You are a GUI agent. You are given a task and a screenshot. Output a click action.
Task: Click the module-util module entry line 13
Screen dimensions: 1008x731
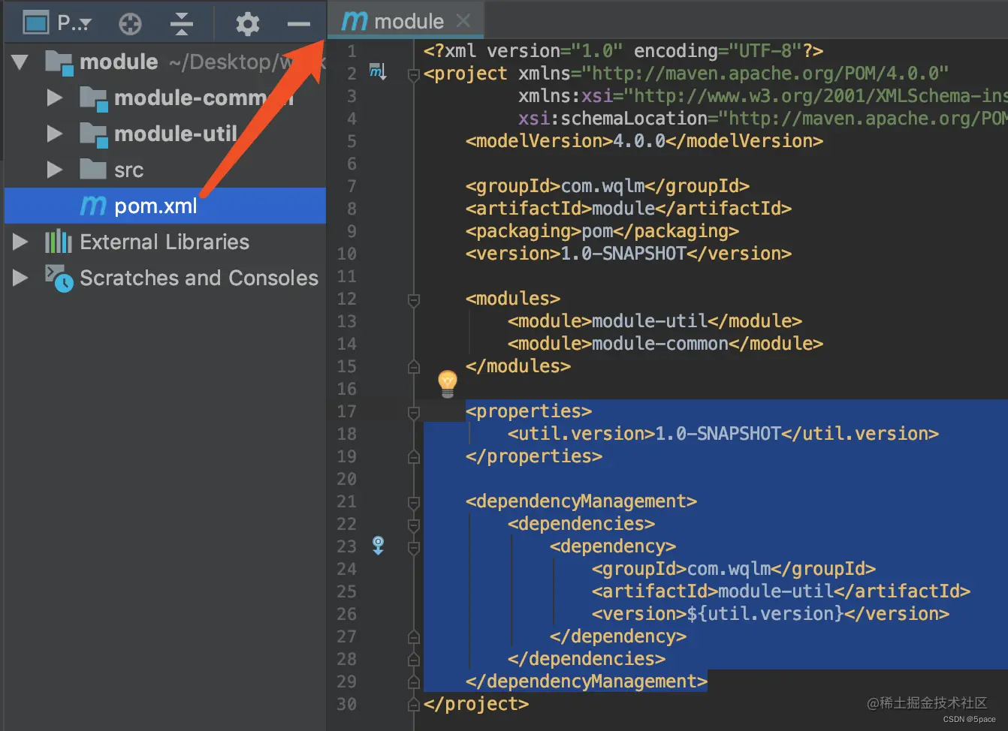(x=655, y=321)
